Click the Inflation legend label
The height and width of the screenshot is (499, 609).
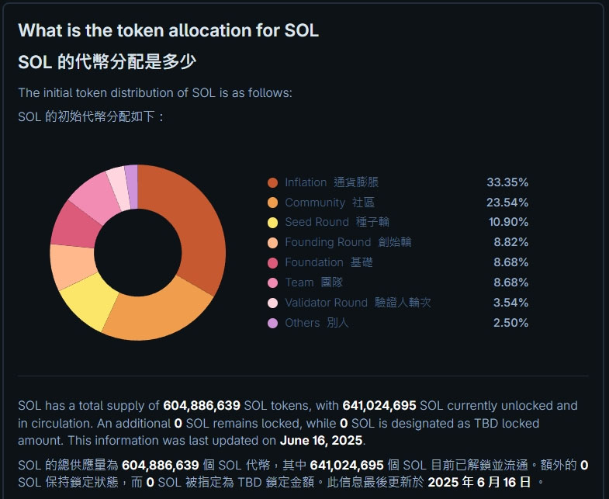[306, 182]
